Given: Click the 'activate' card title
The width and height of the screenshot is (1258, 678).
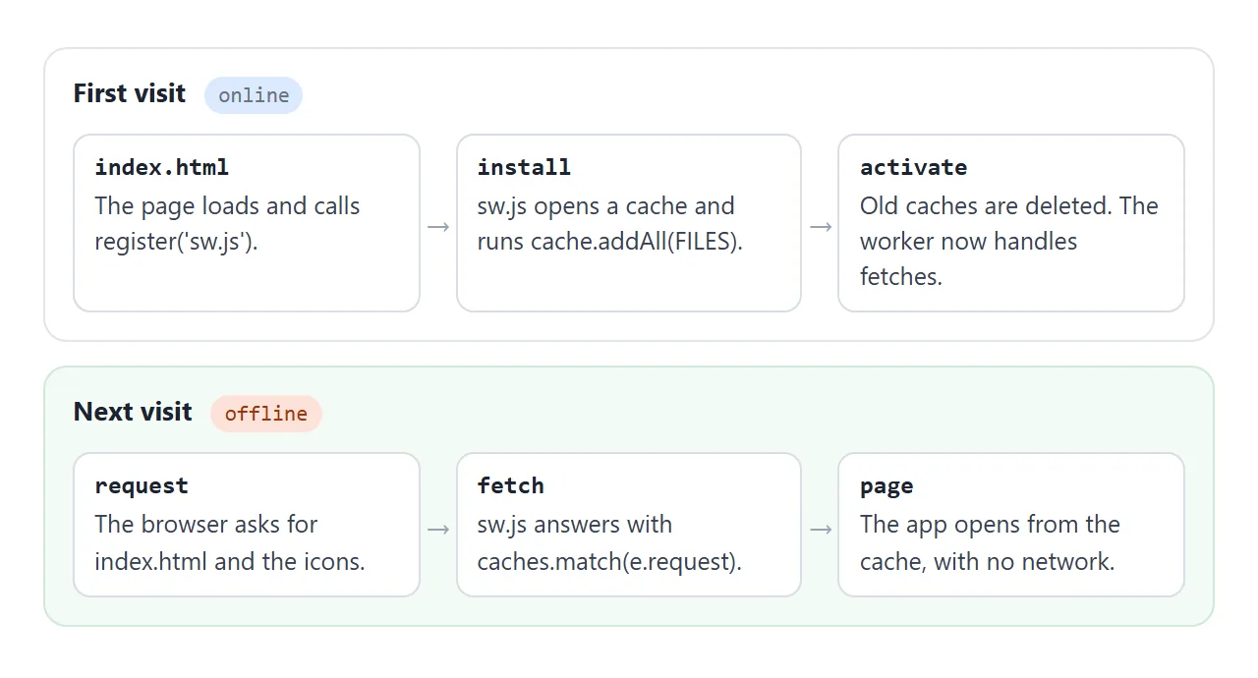Looking at the screenshot, I should click(x=913, y=167).
